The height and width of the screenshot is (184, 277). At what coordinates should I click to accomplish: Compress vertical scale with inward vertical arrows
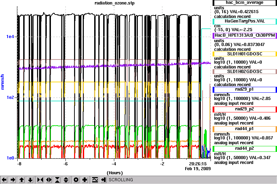point(57,180)
